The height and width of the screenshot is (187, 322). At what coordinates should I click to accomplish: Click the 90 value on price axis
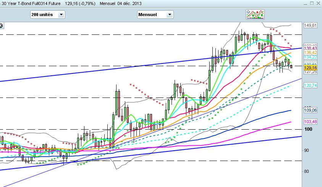coord(307,150)
